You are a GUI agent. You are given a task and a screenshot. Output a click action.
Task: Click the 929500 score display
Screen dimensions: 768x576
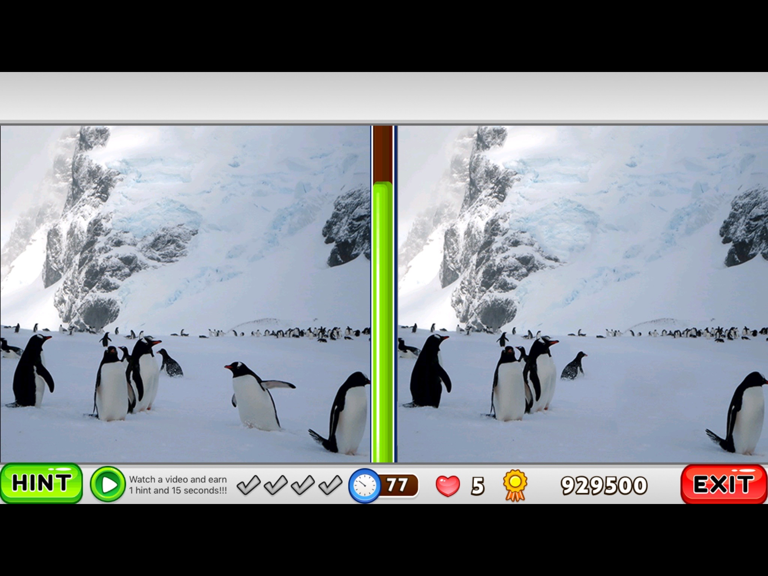604,485
